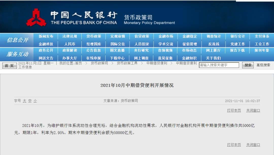Click the 首页 home button
Image resolution: width=274 pixels, height=155 pixels.
coord(9,66)
